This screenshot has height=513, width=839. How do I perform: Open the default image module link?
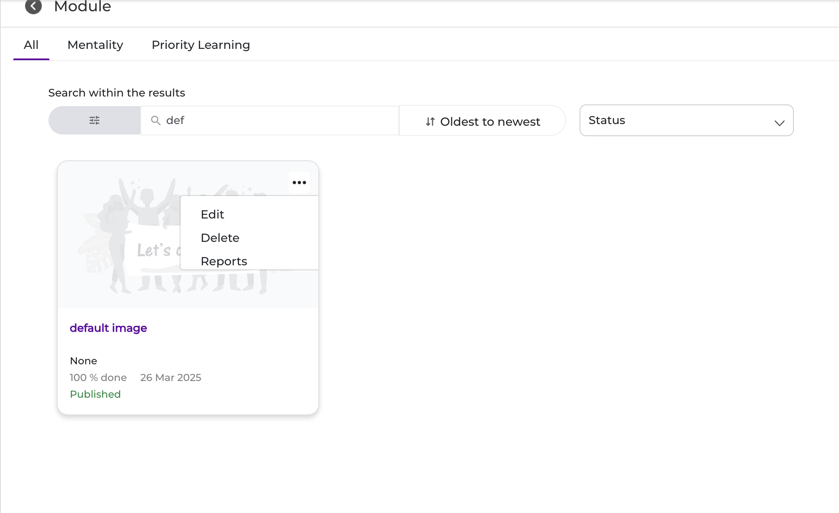click(x=108, y=328)
